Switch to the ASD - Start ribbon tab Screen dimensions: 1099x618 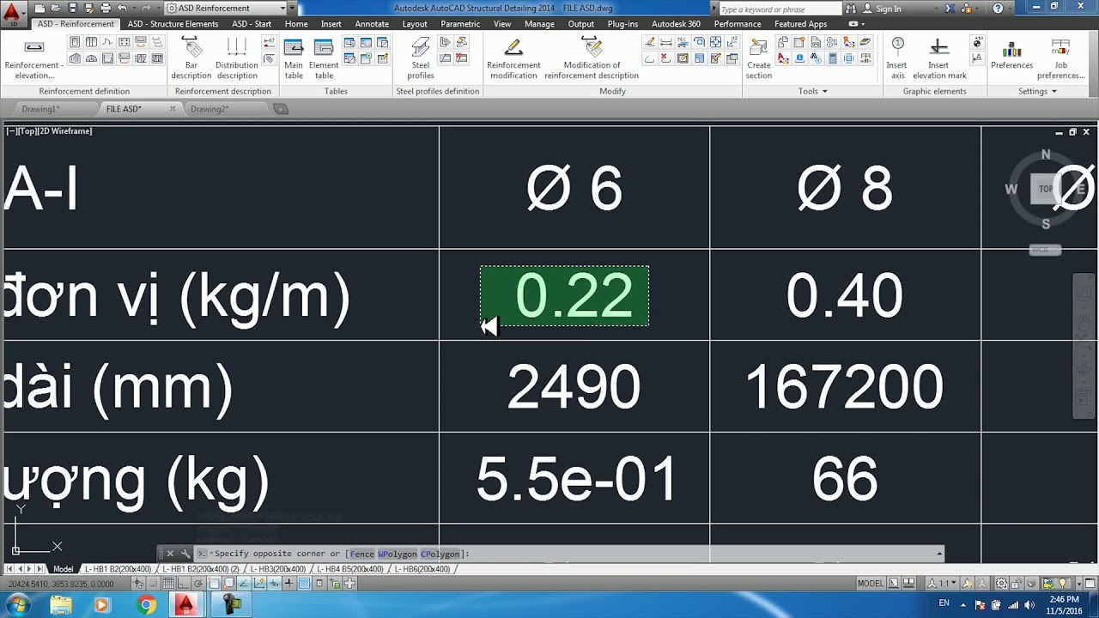coord(252,24)
